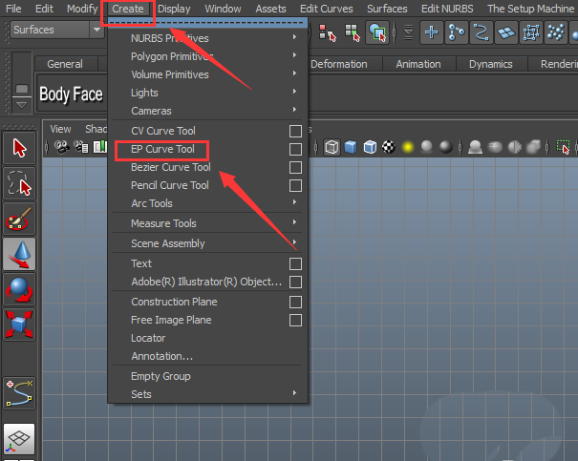578x461 pixels.
Task: Enable snap to view planes icon
Action: 506,32
